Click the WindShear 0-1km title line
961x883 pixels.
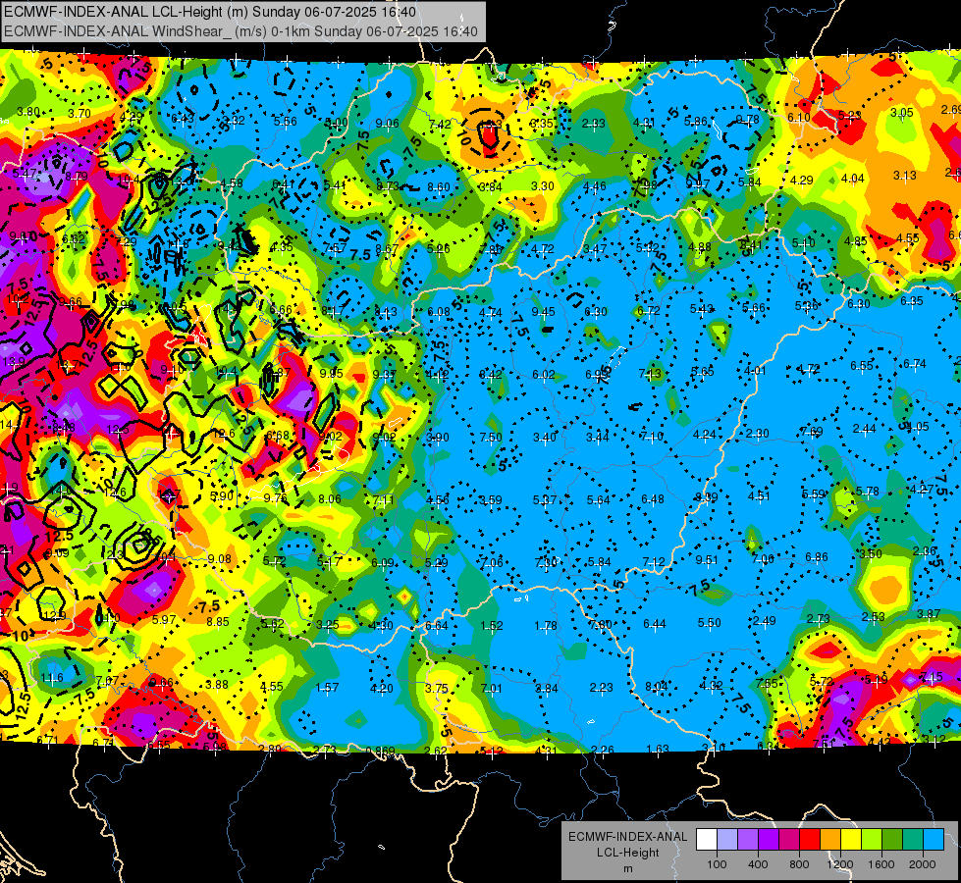(240, 31)
